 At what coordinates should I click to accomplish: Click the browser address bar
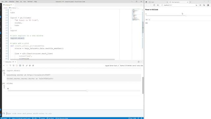pos(178,5)
